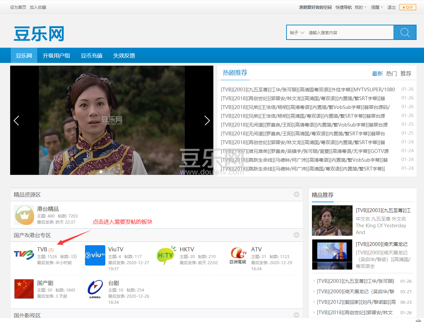Open [TVB][2018][兄弟] 翡翠台源码 post
Screen dimensions: 424x322
click(305, 107)
